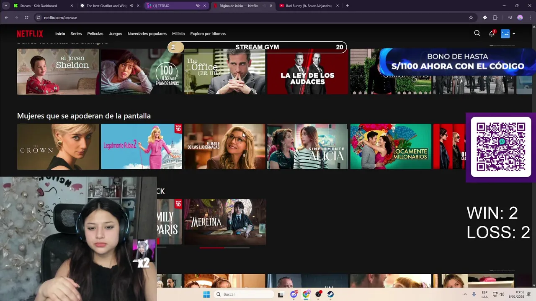The height and width of the screenshot is (301, 536).
Task: Click the netflix.com/browse address bar
Action: pos(255,18)
